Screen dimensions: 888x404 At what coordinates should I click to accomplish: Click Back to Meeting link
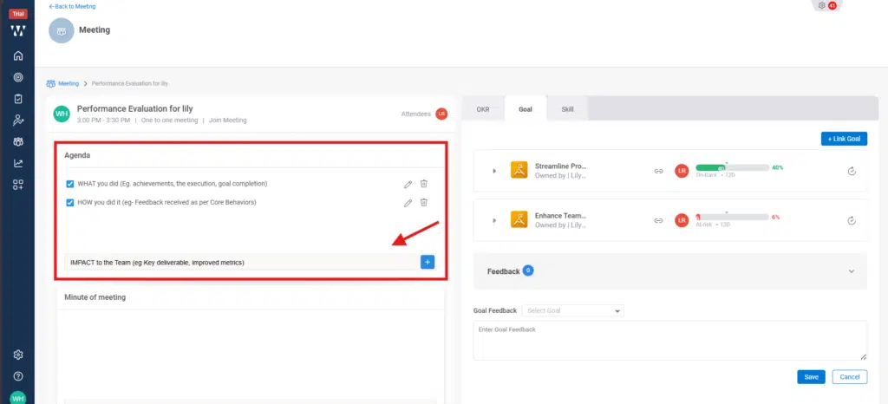[74, 6]
